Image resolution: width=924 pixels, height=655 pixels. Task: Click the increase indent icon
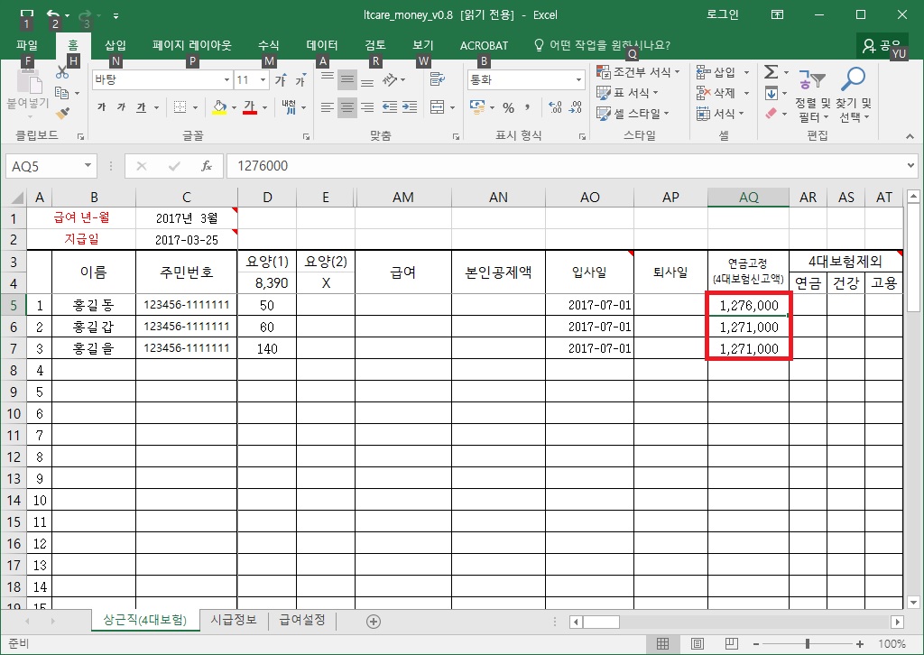click(x=411, y=107)
